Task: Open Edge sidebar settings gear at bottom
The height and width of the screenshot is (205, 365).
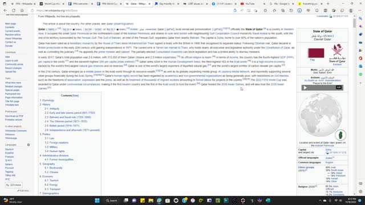Action: 360,191
